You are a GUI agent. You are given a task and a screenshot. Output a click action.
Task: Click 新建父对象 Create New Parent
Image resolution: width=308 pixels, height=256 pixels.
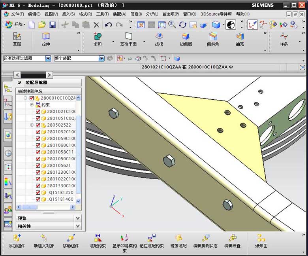(44, 241)
